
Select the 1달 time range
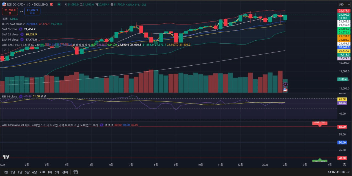coord(20,172)
